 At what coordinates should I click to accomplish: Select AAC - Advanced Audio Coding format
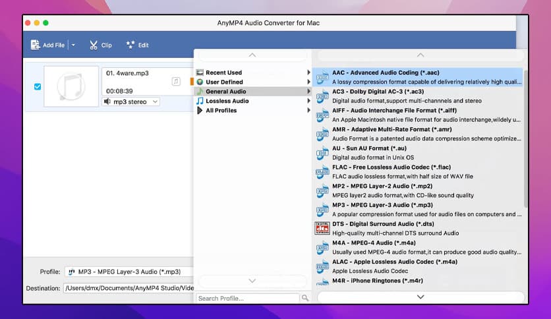point(417,77)
